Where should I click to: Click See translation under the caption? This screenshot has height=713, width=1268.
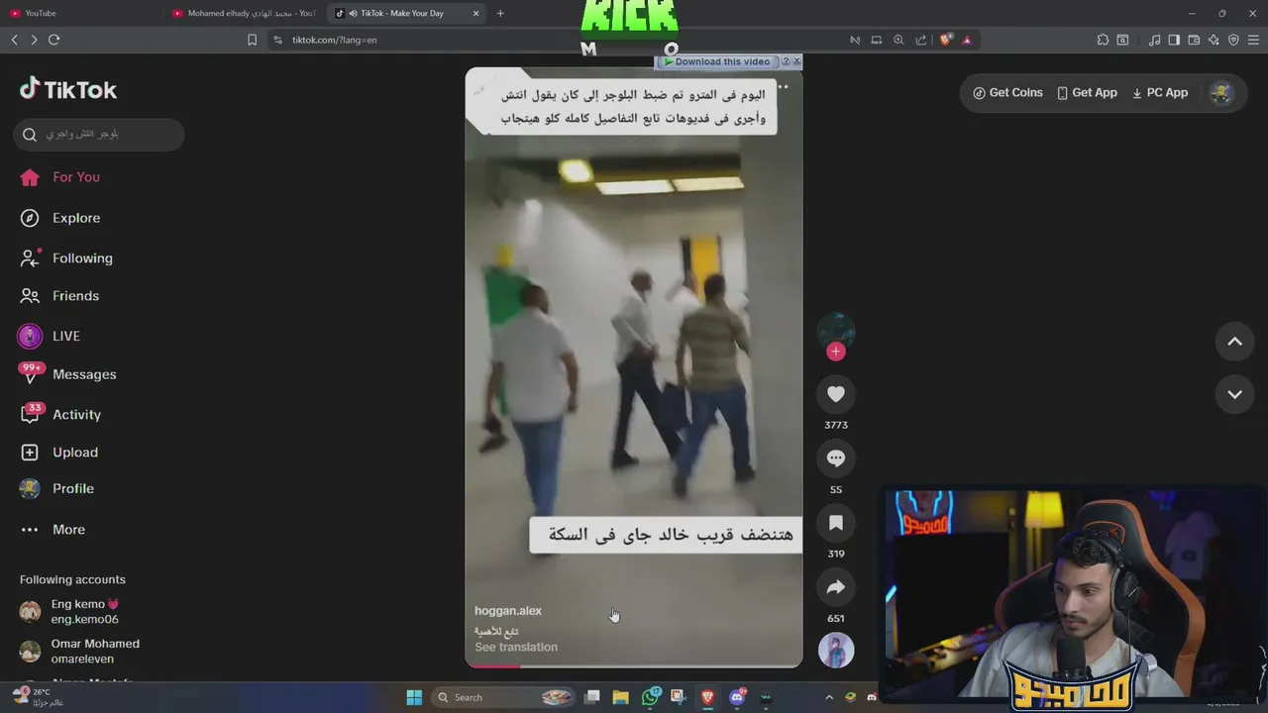[516, 648]
